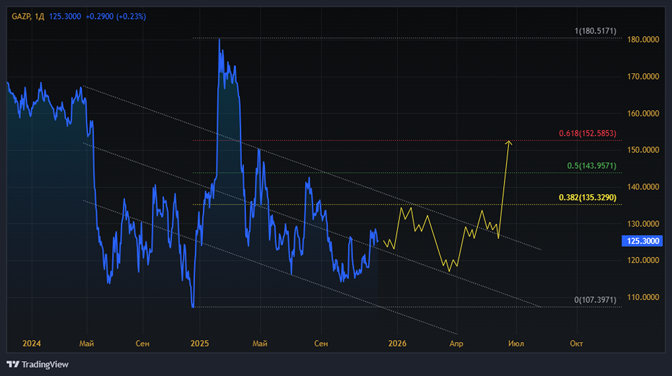Click the +0.2900 (+0.23%) change value
The height and width of the screenshot is (376, 672).
click(116, 17)
